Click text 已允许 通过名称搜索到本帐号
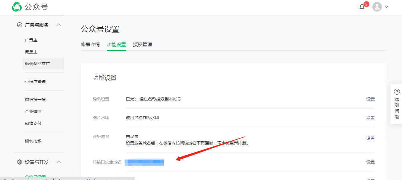This screenshot has height=180, width=402. [153, 99]
